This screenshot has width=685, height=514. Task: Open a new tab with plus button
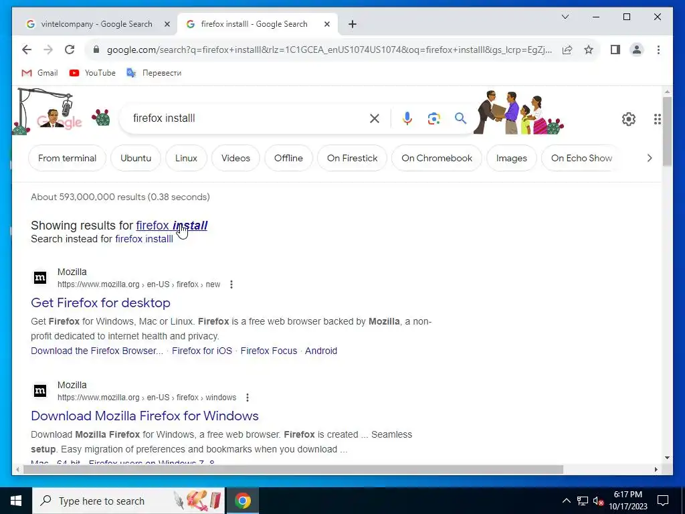[353, 25]
